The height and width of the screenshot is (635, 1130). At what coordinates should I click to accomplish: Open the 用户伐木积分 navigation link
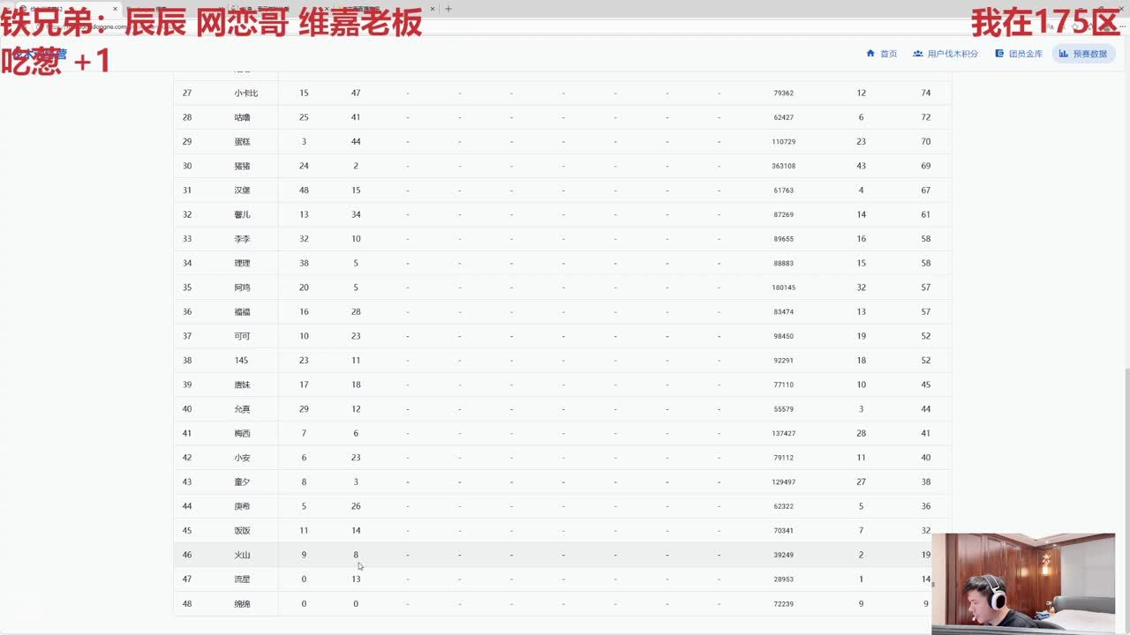point(945,54)
